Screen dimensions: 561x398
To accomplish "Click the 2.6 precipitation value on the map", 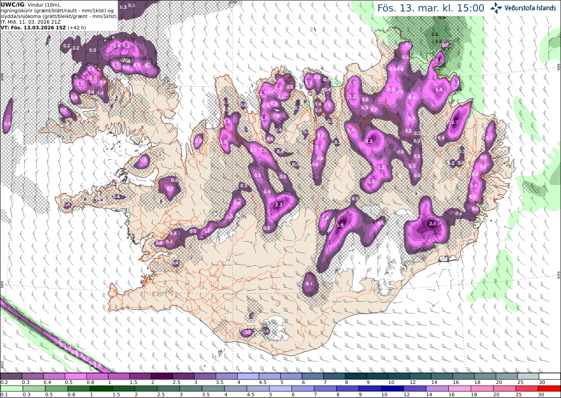I will (x=433, y=224).
